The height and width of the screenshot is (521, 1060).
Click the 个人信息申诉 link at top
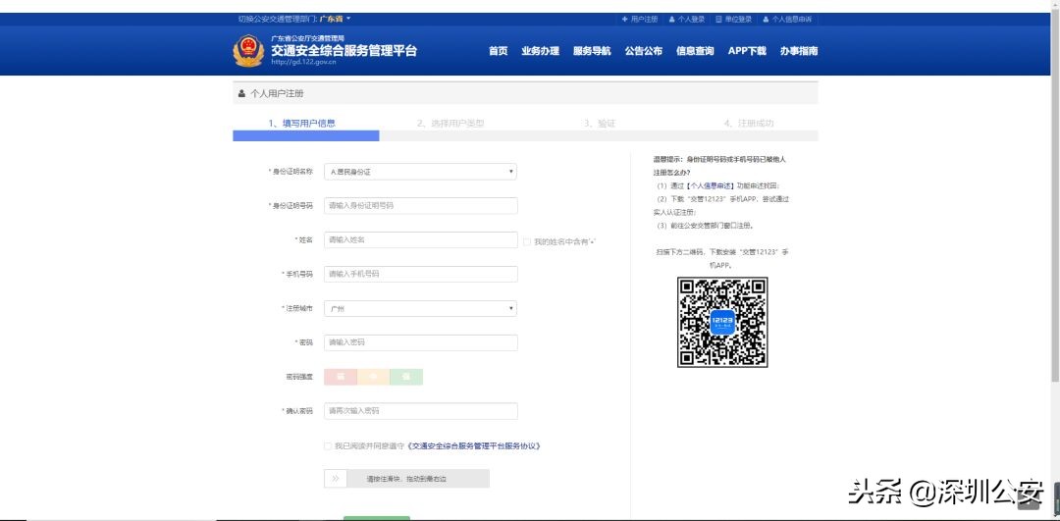click(x=792, y=20)
